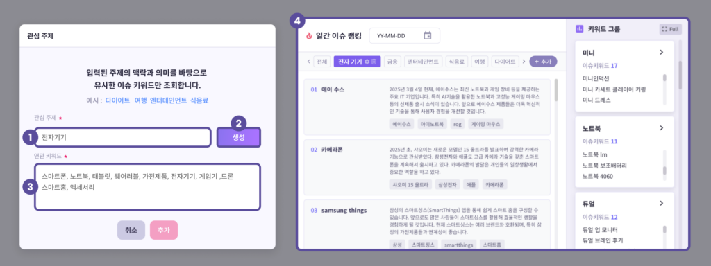Viewport: 711px width, 266px height.
Task: Click the 애플 keyword tag
Action: pyautogui.click(x=471, y=184)
